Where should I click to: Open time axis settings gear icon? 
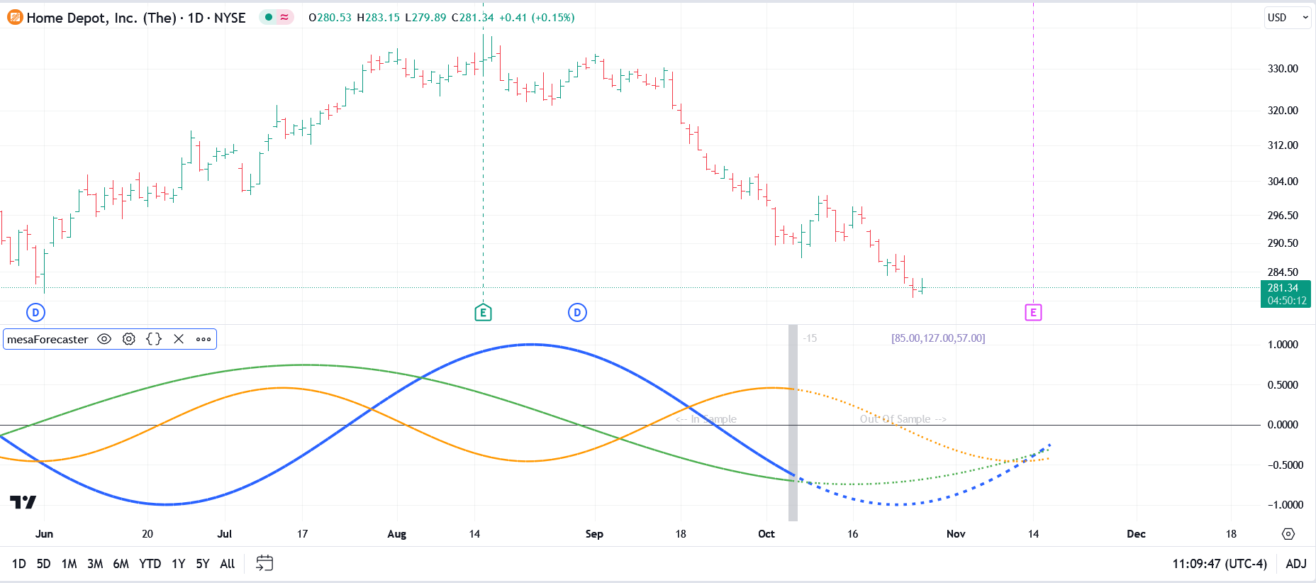(1288, 534)
